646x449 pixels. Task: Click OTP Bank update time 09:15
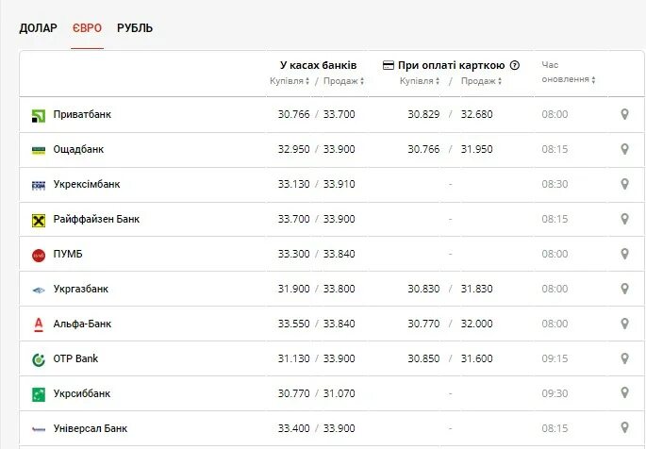pyautogui.click(x=555, y=358)
